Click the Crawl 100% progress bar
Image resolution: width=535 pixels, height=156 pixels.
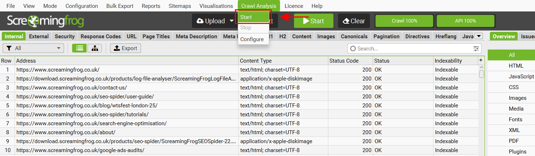(404, 21)
